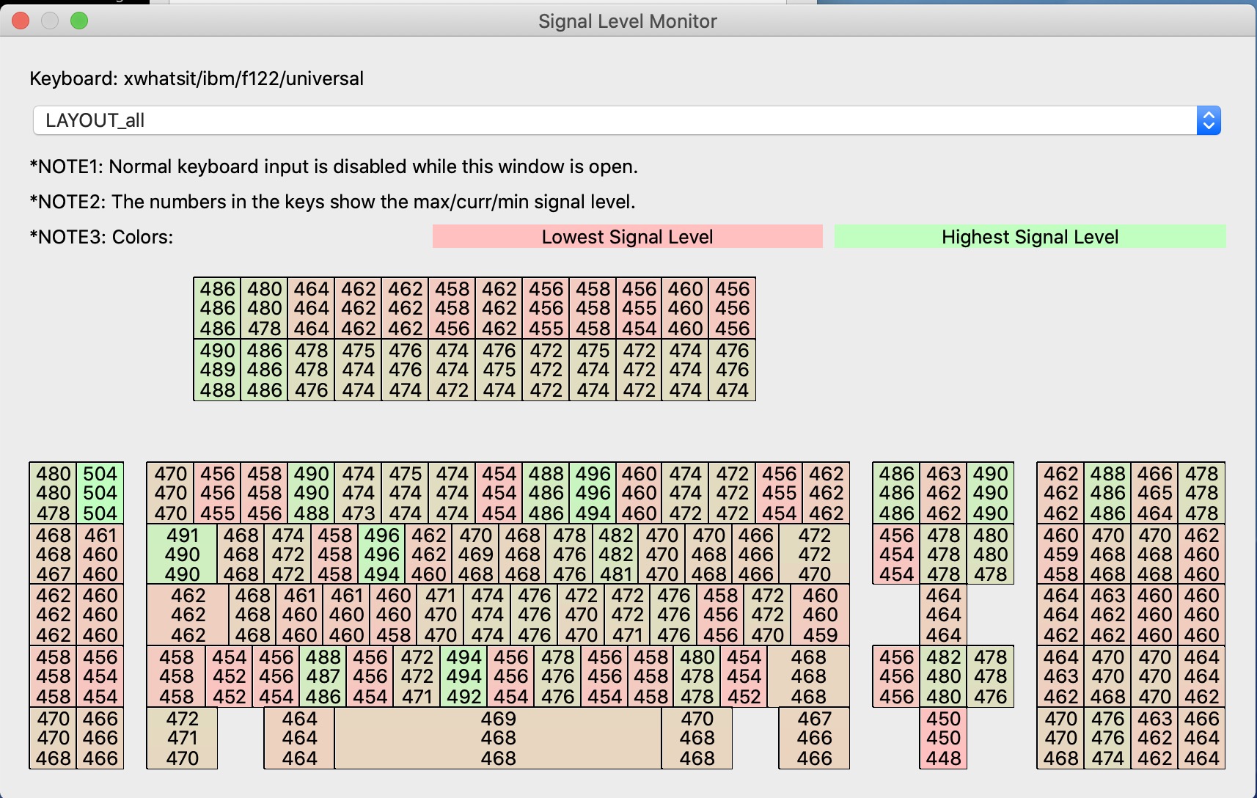1257x798 pixels.
Task: Select the key reading 476/475/474
Action: pos(499,370)
